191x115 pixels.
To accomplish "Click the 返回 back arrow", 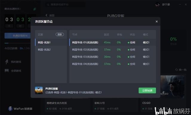I will coord(46,15).
